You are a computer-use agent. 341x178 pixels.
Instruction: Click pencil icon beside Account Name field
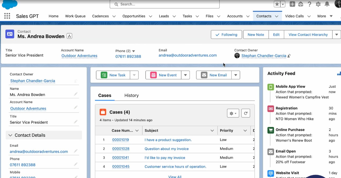pos(76,108)
